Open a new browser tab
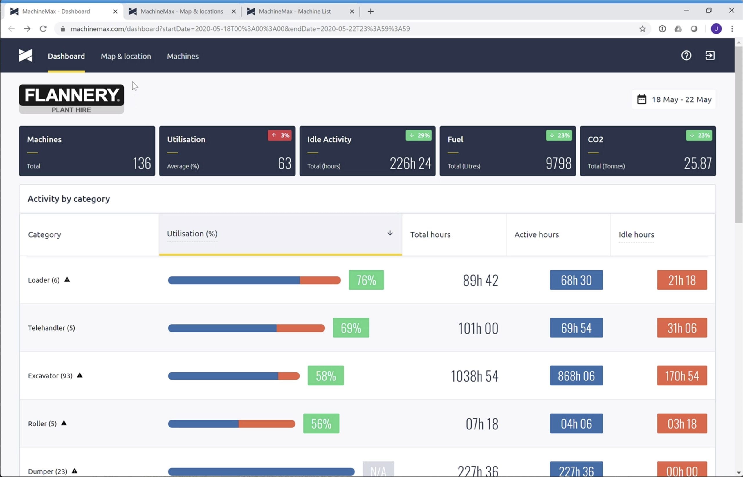Viewport: 743px width, 477px height. (371, 12)
